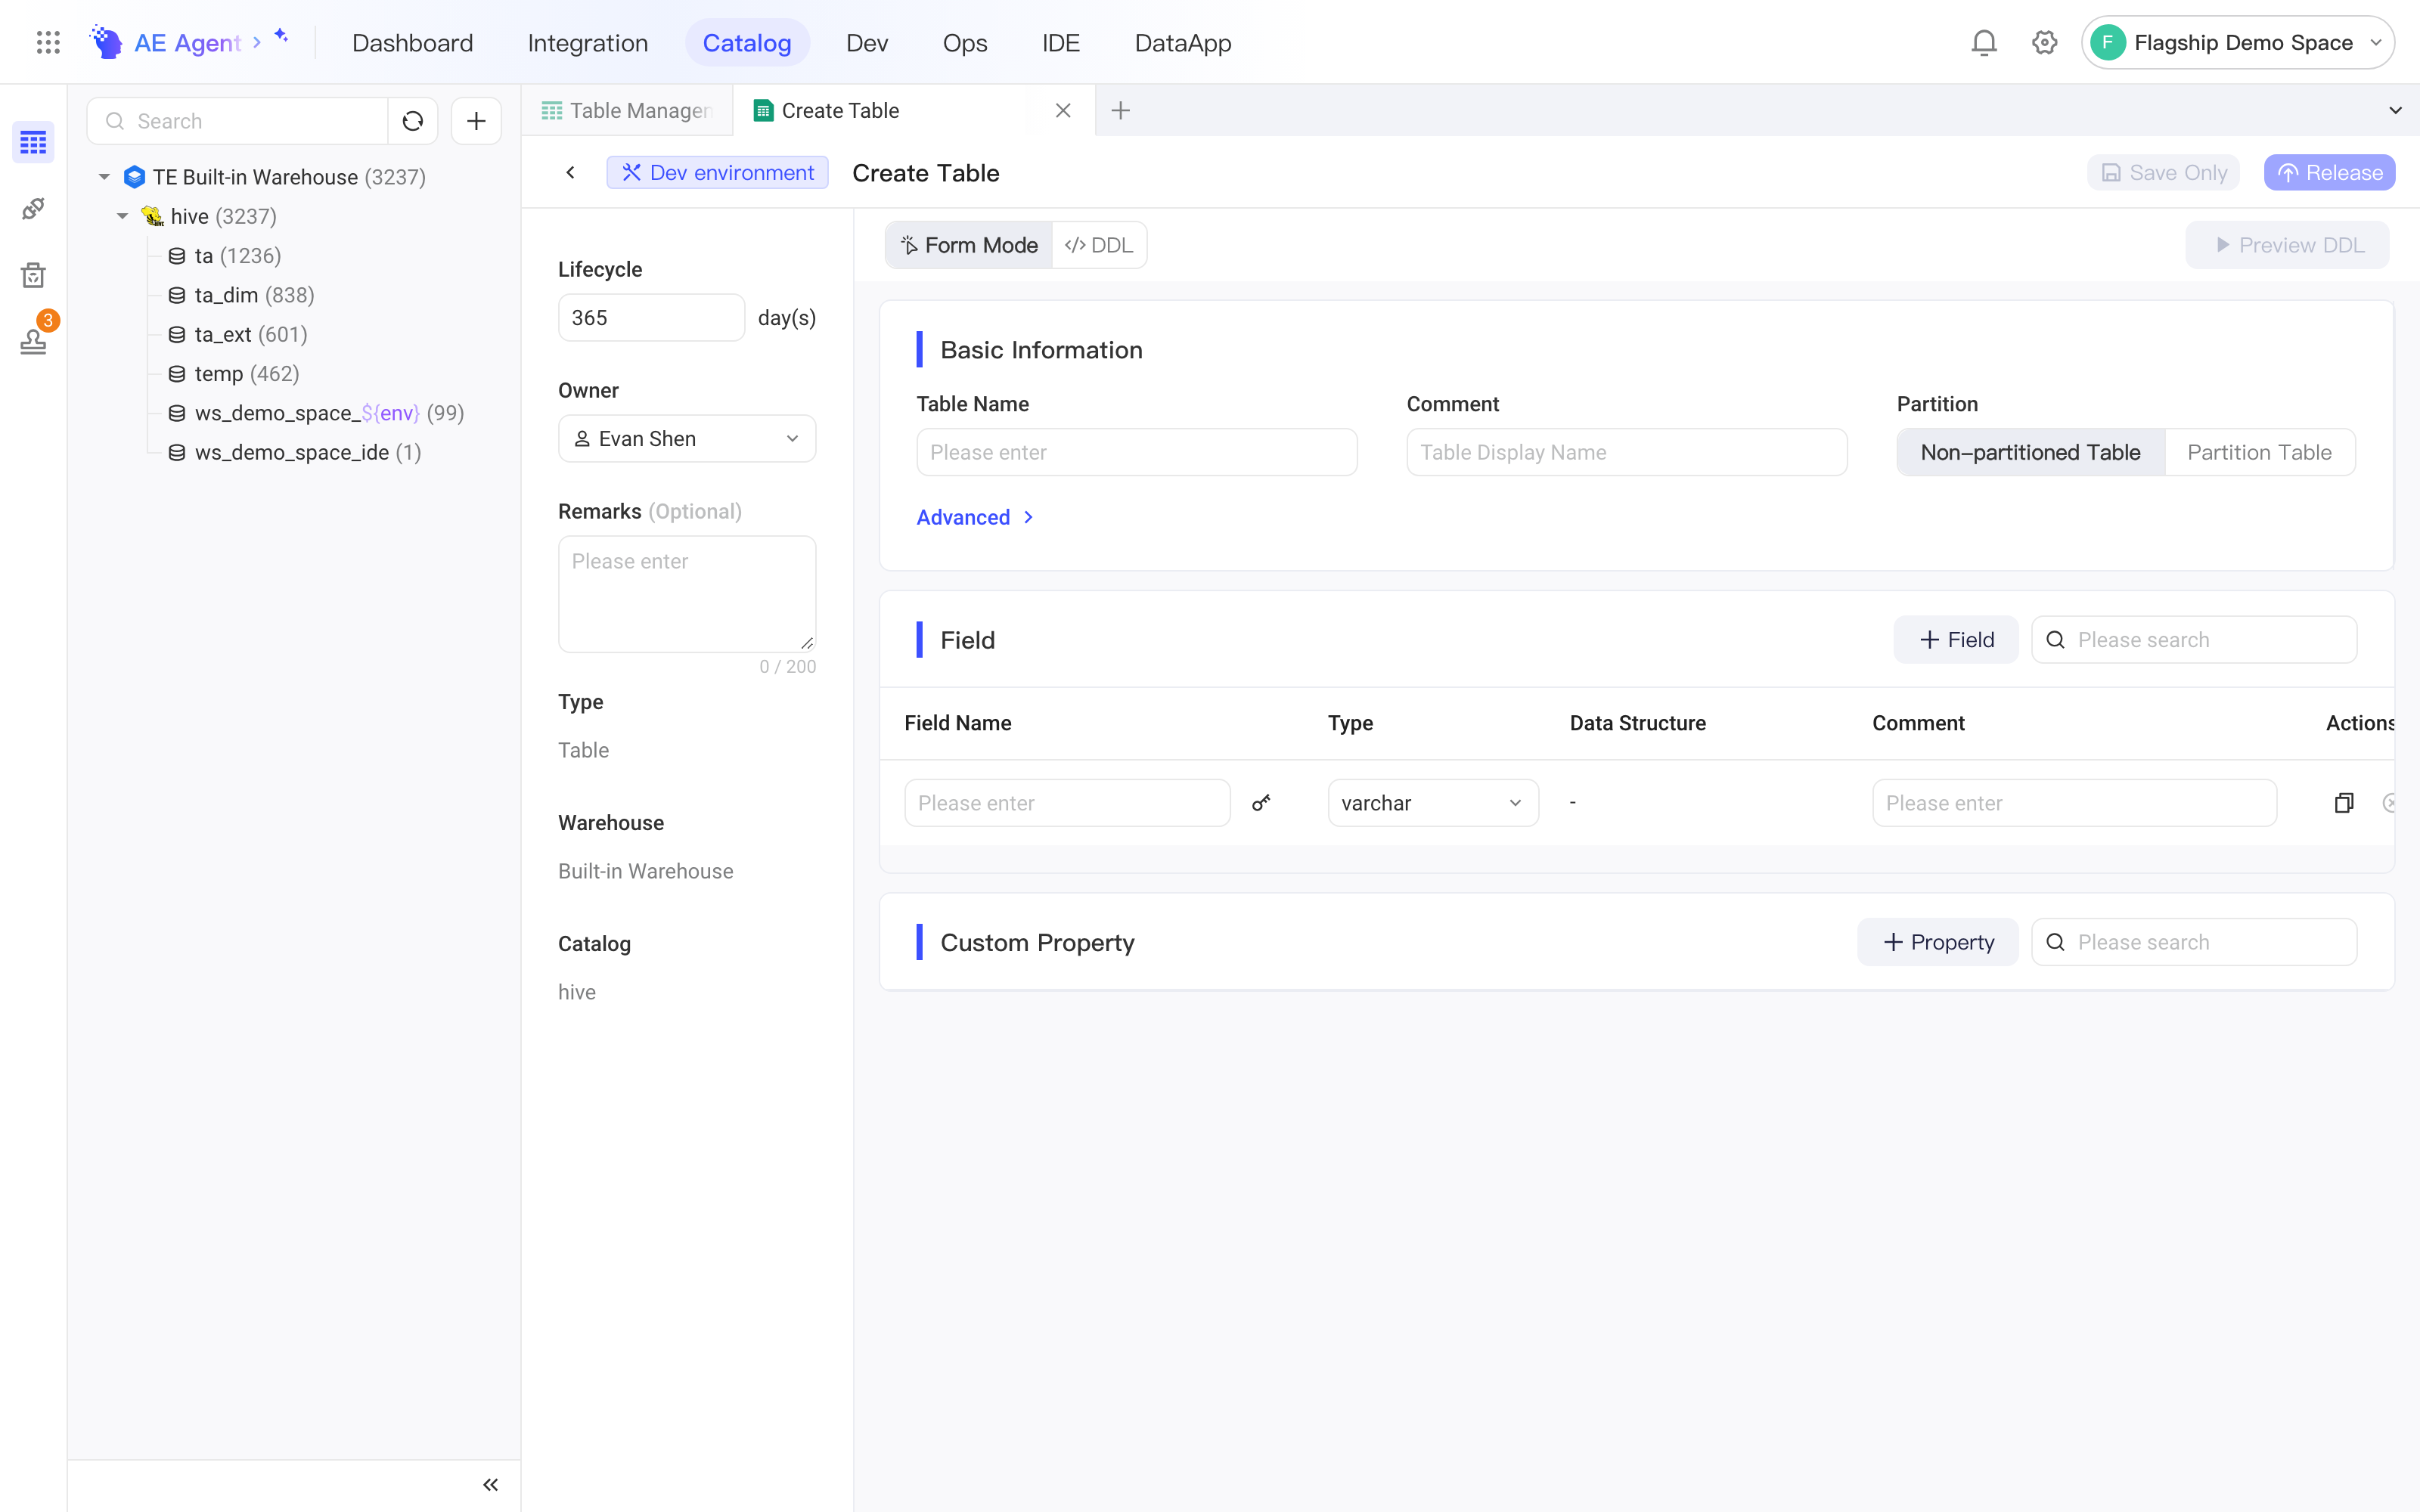The height and width of the screenshot is (1512, 2420).
Task: Refresh the catalog tree
Action: [413, 121]
